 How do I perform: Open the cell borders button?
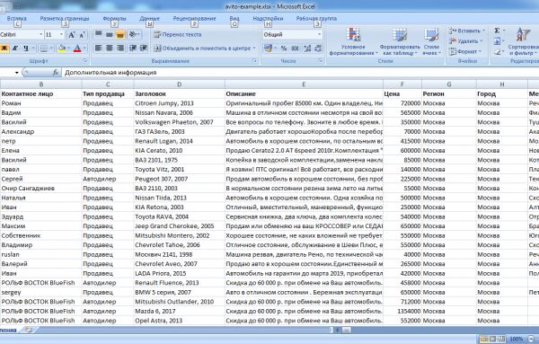click(44, 49)
